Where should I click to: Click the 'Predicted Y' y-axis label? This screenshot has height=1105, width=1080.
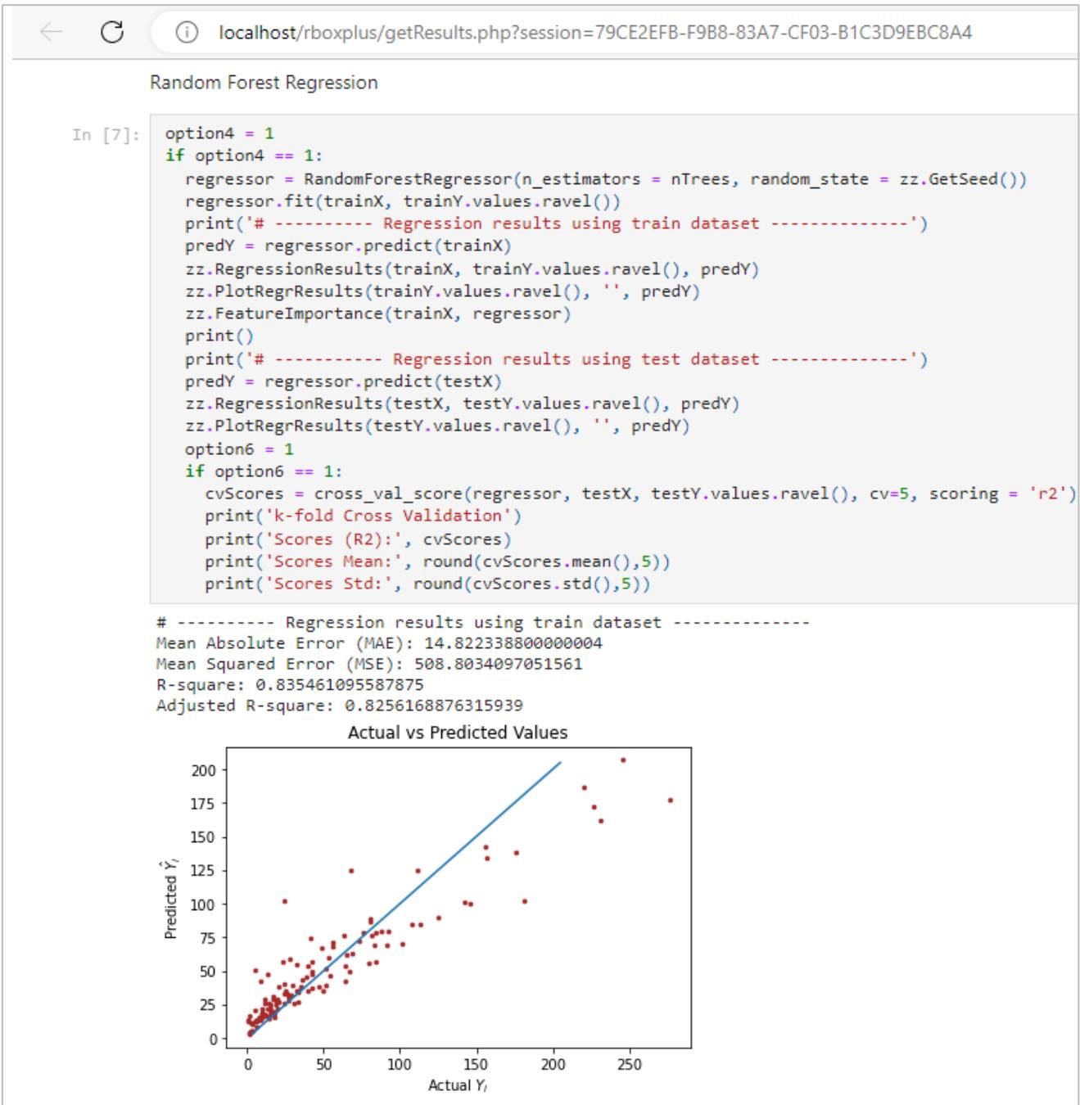tap(171, 900)
